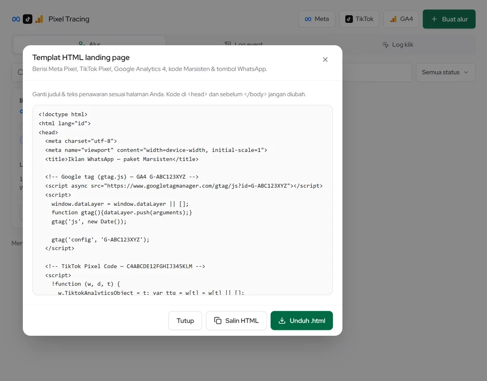Click the Google tag comment line

click(122, 177)
